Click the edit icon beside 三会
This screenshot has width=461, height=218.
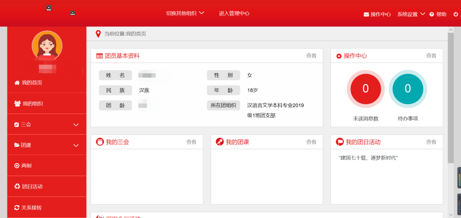(x=17, y=125)
